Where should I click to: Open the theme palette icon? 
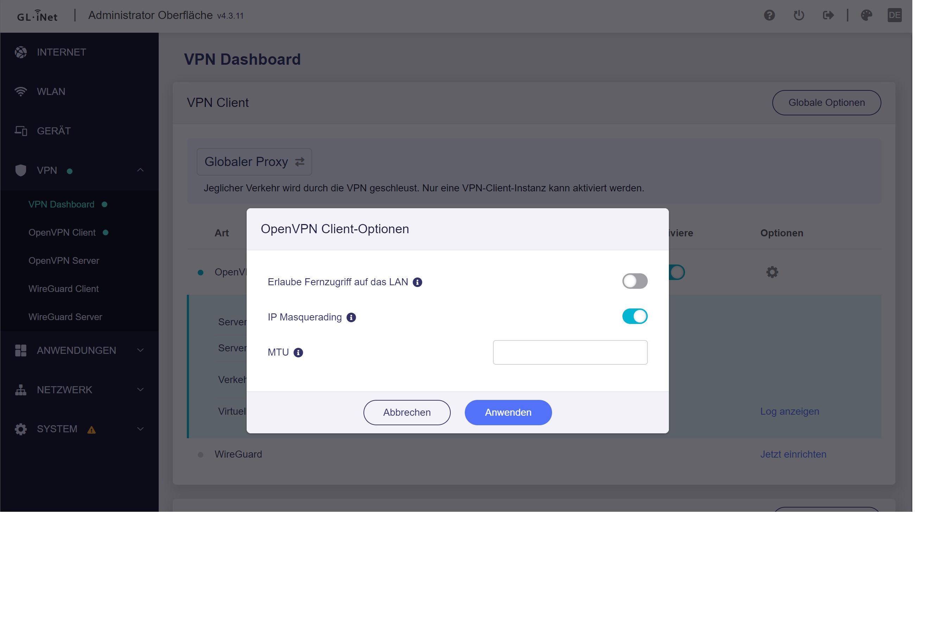point(866,15)
